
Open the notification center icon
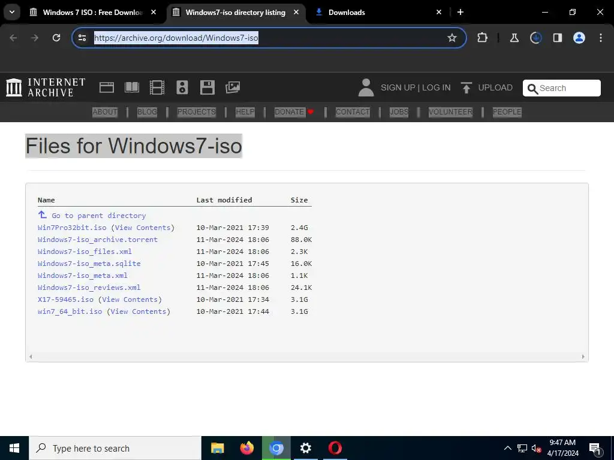[595, 449]
